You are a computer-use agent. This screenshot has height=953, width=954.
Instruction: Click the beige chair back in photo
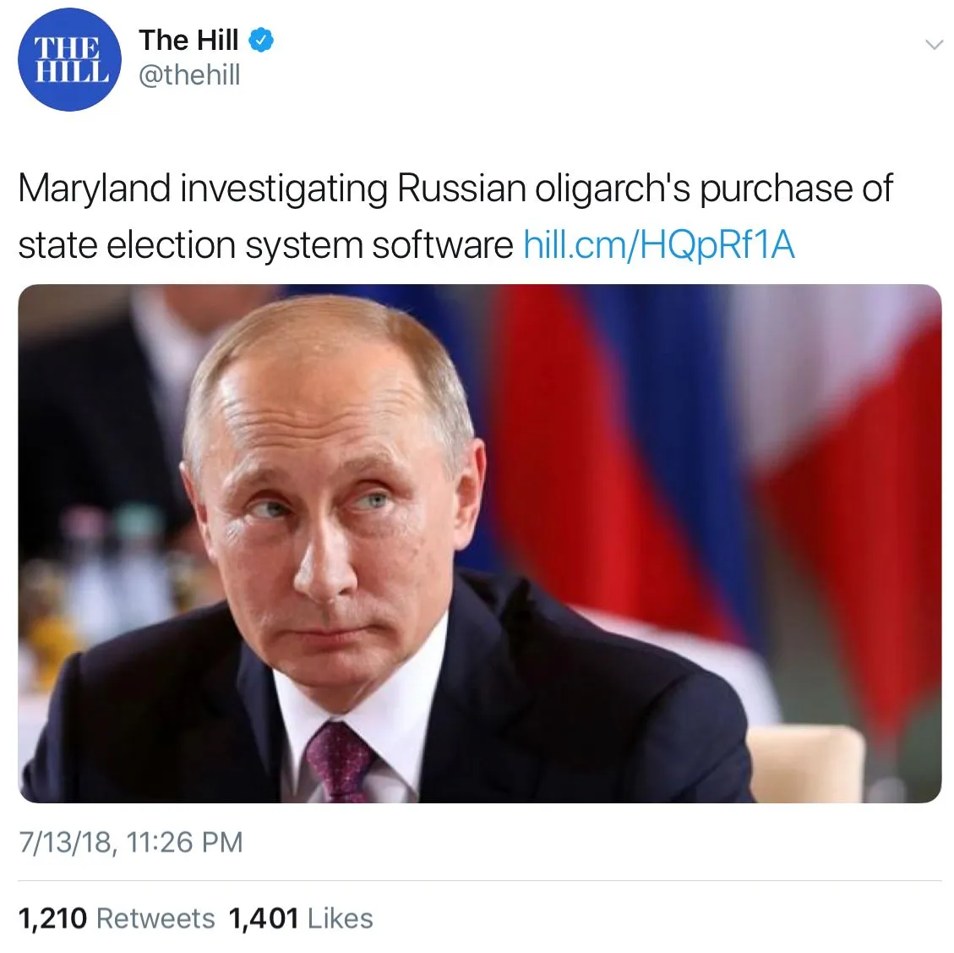(805, 764)
